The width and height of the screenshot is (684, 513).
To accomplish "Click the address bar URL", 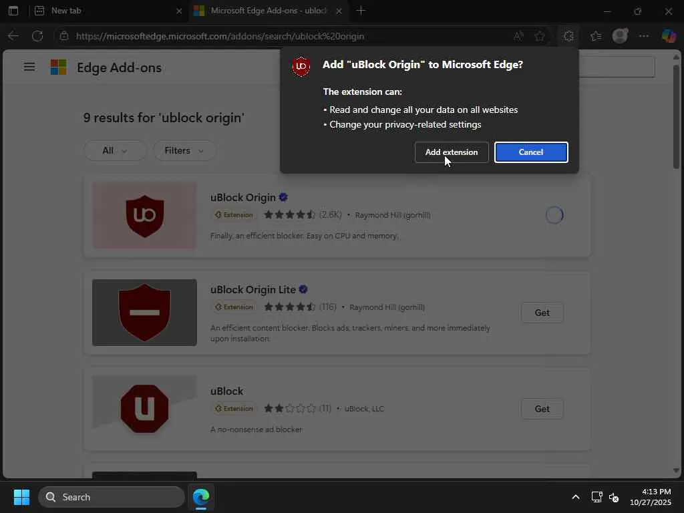I will tap(220, 36).
